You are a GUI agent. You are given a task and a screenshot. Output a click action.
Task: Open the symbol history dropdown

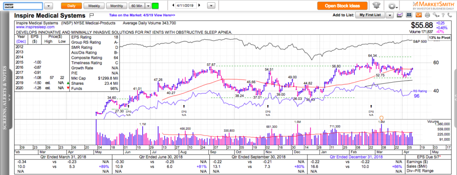(x=49, y=5)
